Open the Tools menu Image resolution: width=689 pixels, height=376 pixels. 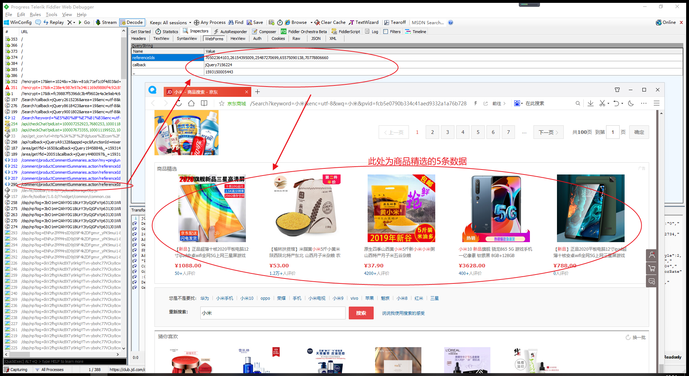point(51,15)
